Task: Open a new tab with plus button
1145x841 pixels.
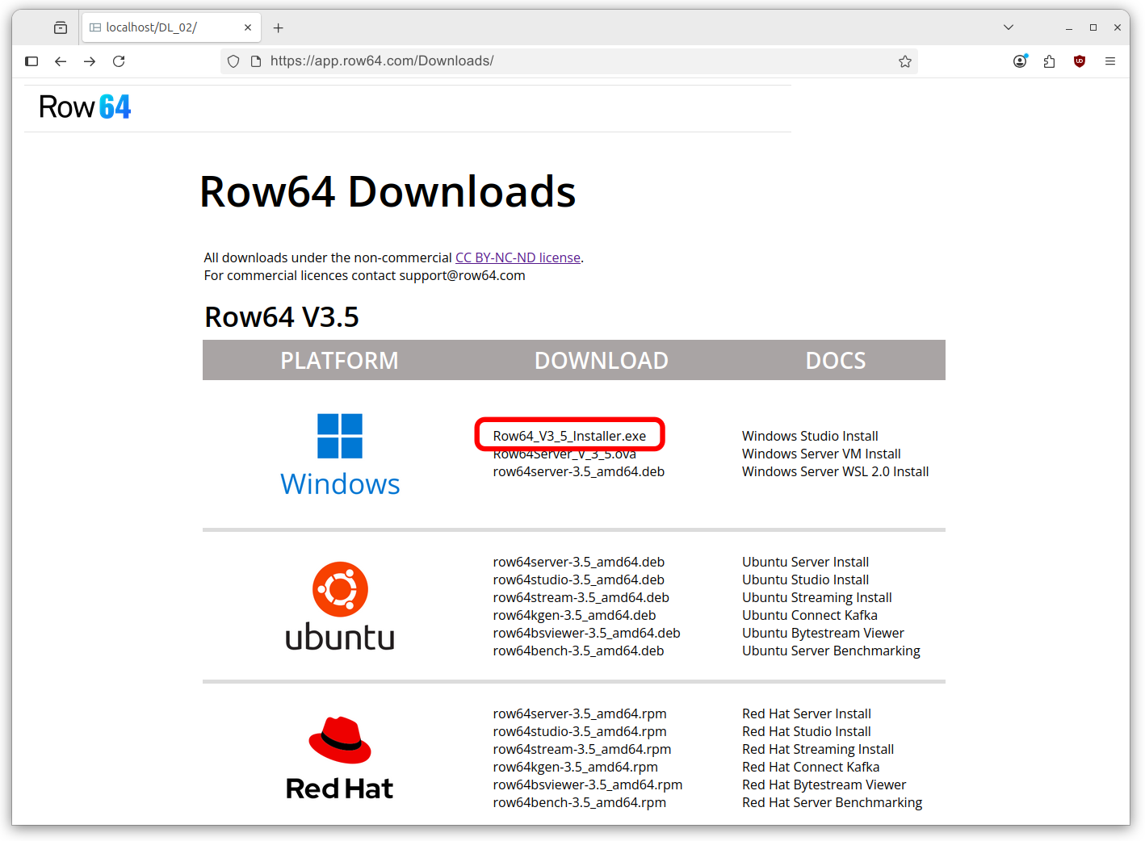Action: coord(279,27)
